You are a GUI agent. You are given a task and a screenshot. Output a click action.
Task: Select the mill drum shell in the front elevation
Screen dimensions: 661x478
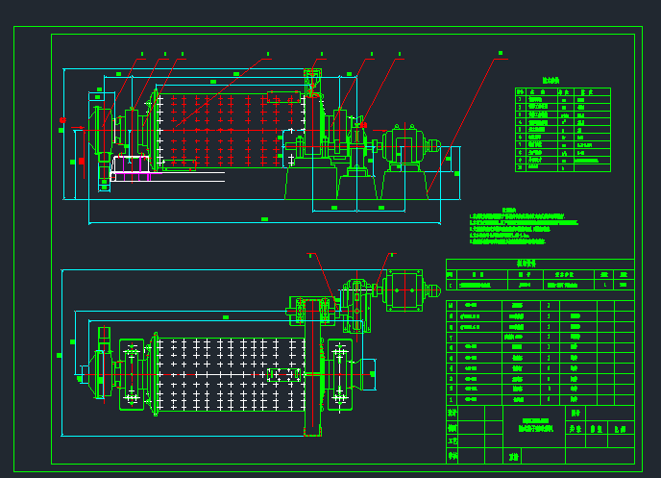pyautogui.click(x=231, y=131)
